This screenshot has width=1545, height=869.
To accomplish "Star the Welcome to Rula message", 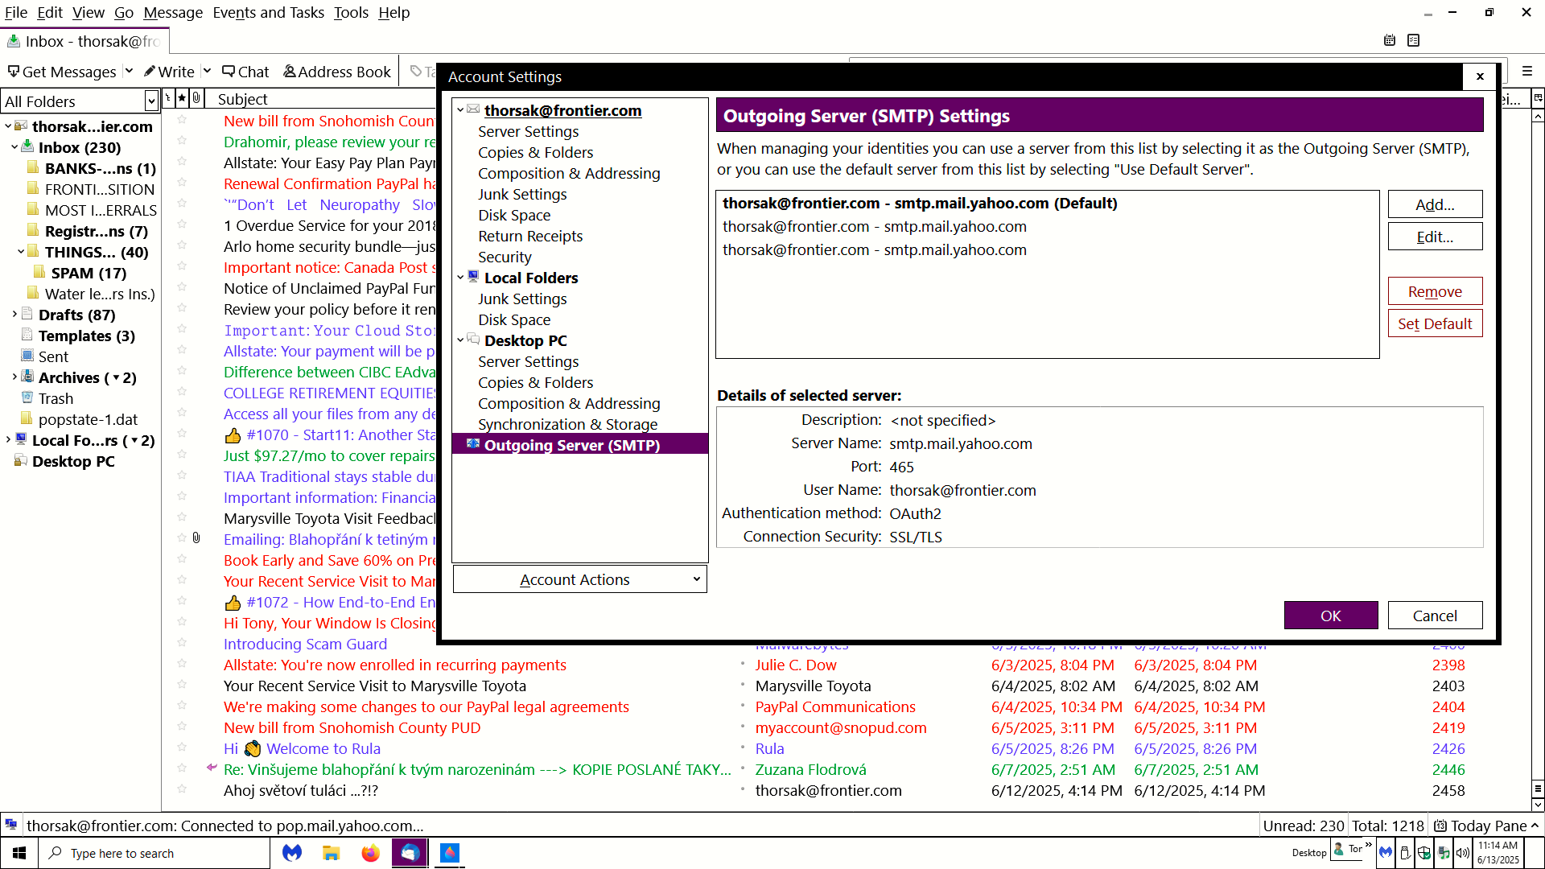I will click(182, 747).
